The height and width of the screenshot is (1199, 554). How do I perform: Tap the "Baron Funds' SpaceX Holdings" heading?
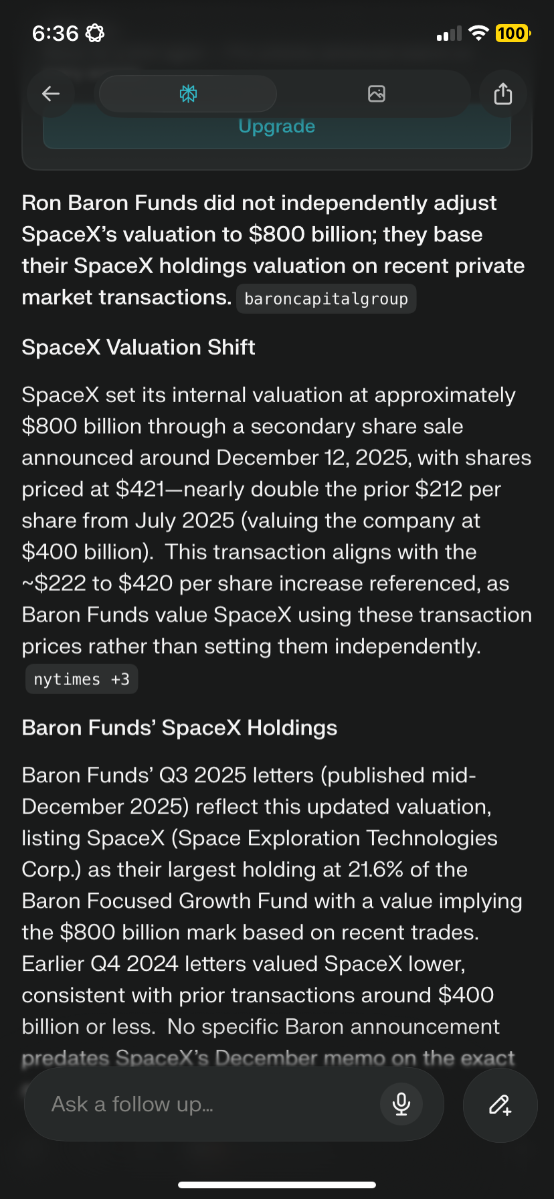click(179, 728)
